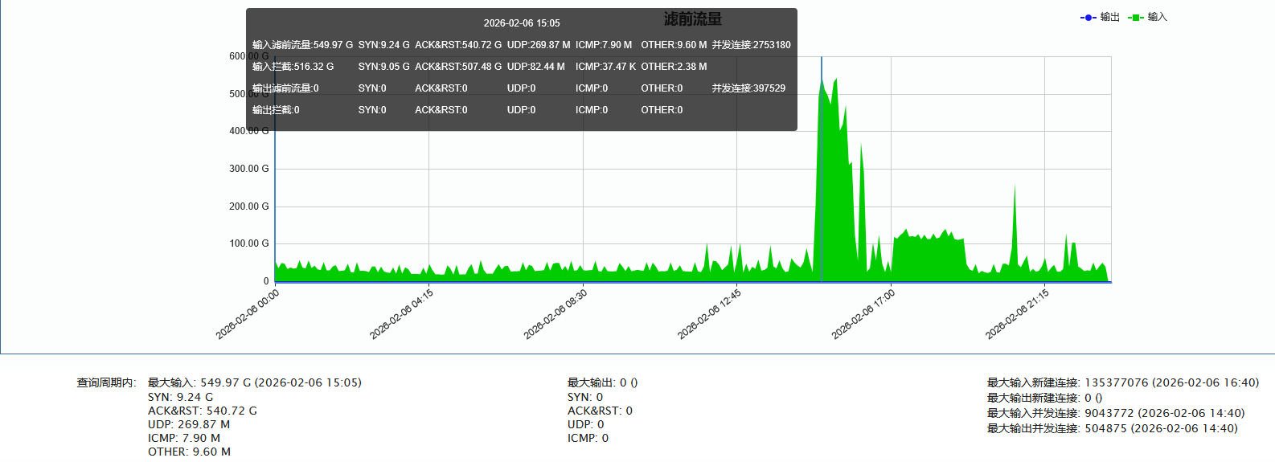Click the 最大输出并发连接 statistic line
Screen dimensions: 1275x462
(1112, 428)
